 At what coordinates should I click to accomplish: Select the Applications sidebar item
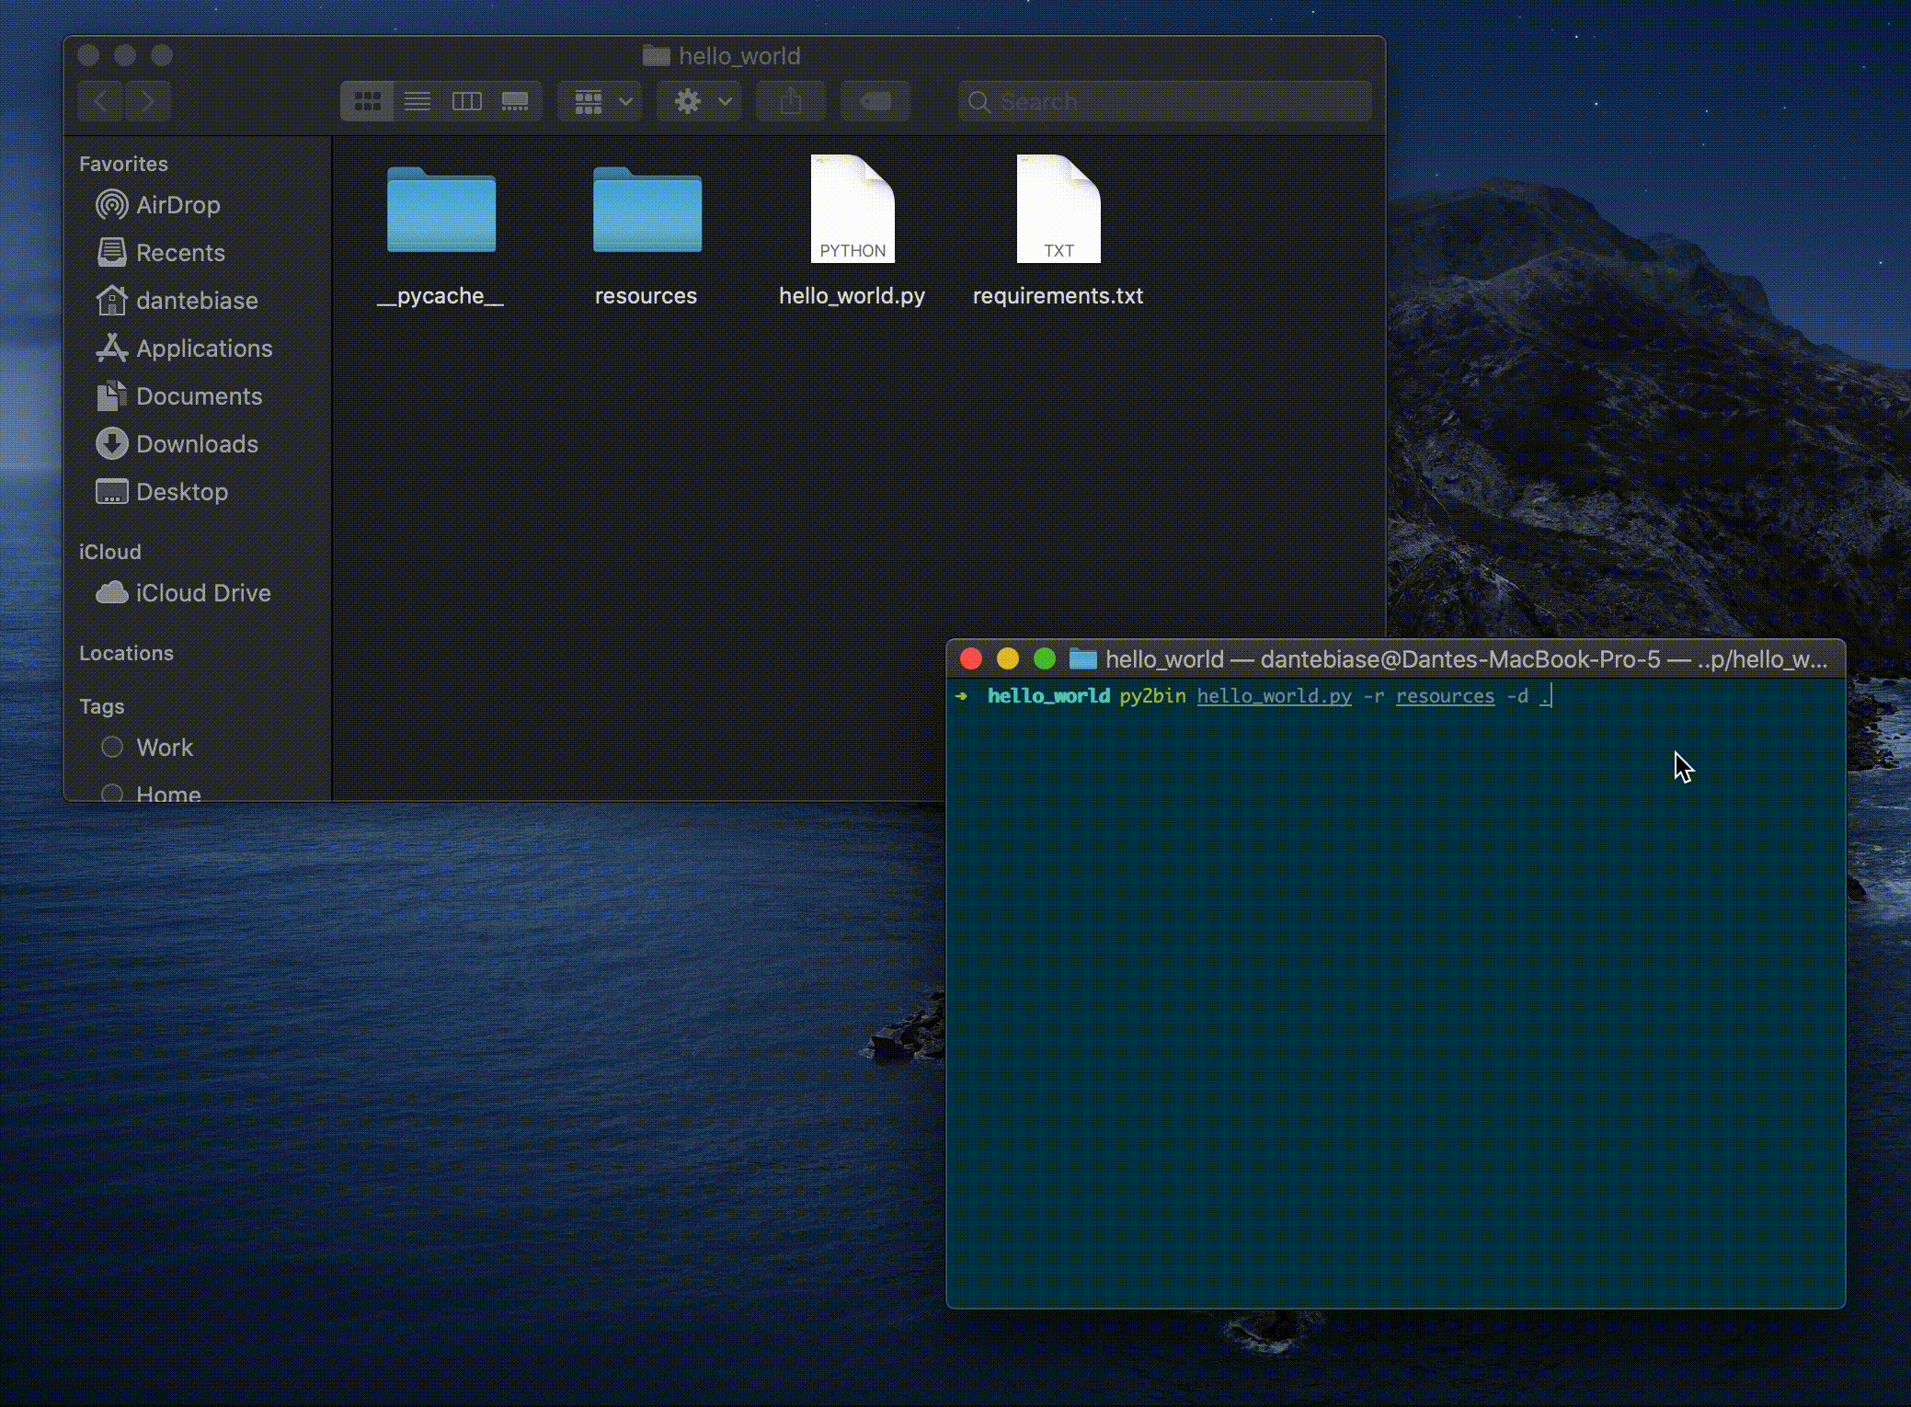click(x=203, y=349)
